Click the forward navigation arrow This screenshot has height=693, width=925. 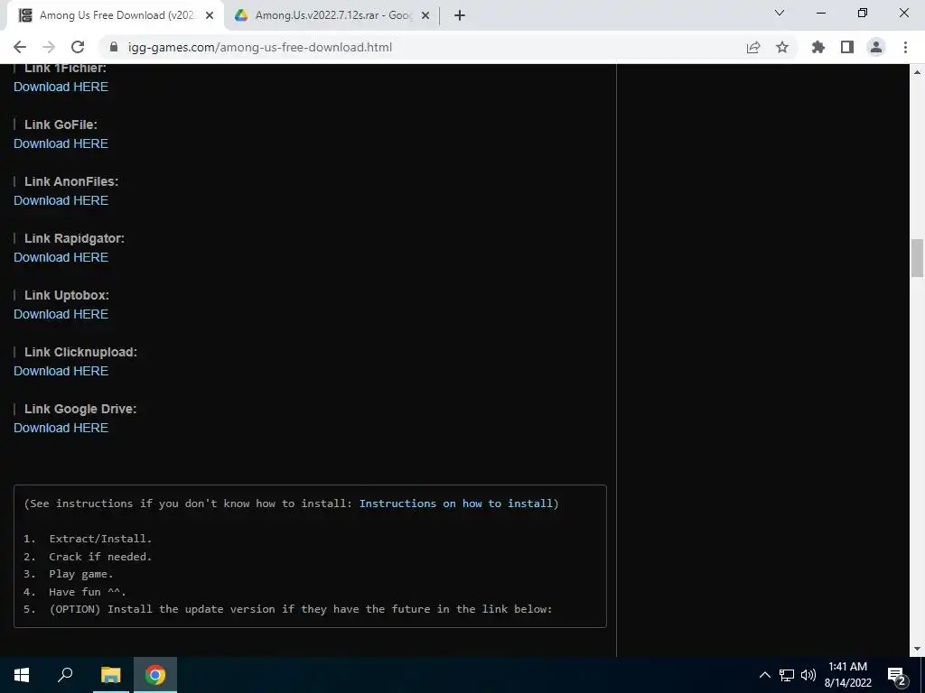[49, 47]
